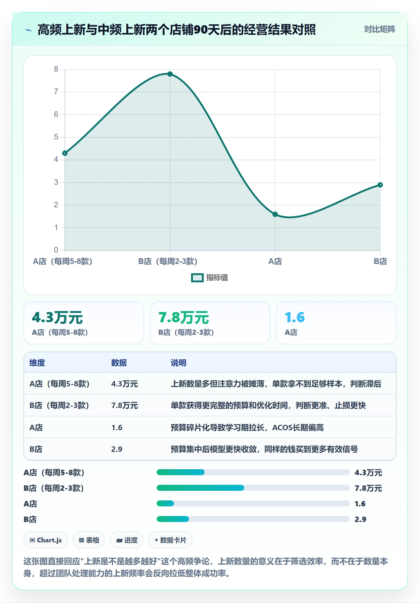This screenshot has width=420, height=603.
Task: Click the progress bar valued 1.6
Action: pos(253,503)
